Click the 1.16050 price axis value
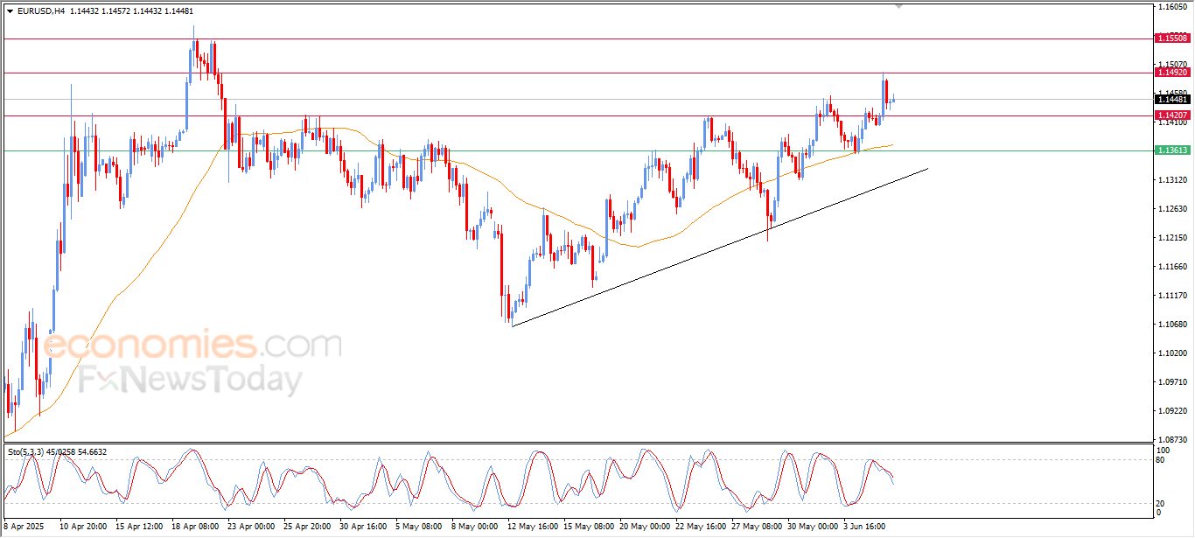Screen dimensions: 1195x538 click(1172, 7)
